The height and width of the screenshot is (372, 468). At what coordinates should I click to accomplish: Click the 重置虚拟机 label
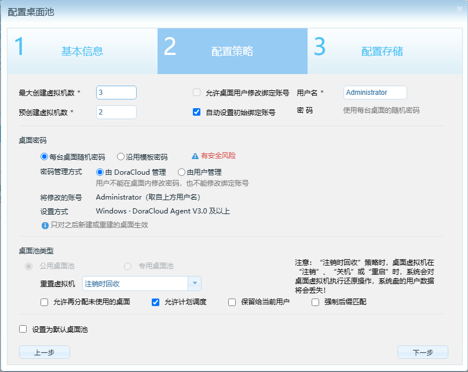click(x=57, y=283)
